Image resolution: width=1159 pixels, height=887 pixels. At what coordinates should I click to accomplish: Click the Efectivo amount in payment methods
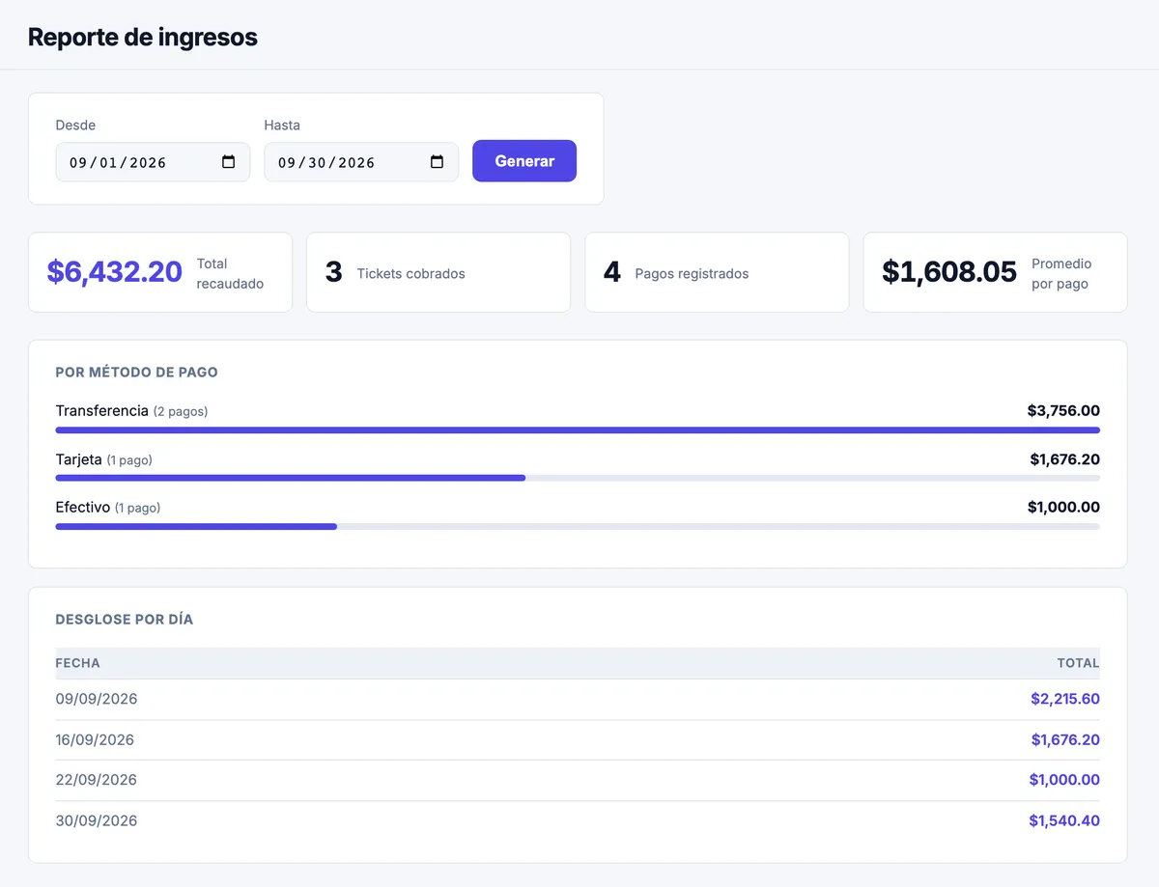[1063, 508]
